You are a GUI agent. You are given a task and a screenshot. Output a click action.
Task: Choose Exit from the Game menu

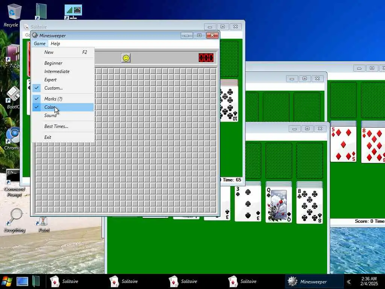click(x=63, y=137)
